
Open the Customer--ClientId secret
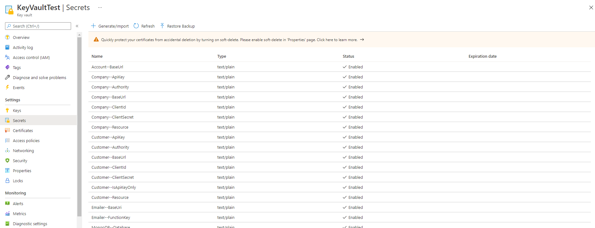click(x=109, y=167)
